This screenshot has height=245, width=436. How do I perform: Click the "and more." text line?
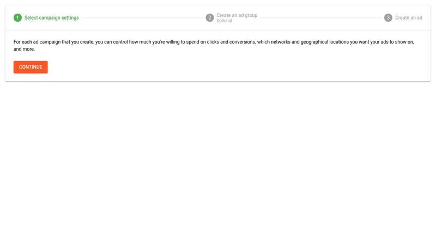pyautogui.click(x=24, y=49)
